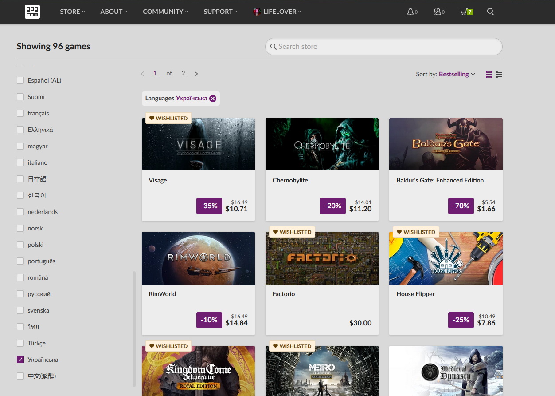
Task: Open the Chernobylite cover image
Action: (322, 144)
